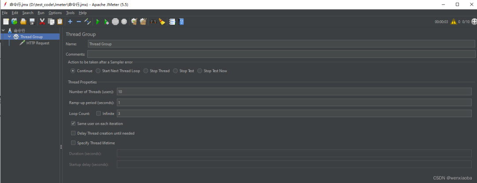This screenshot has height=183, width=477.
Task: Copy the selected element via toolbar icon
Action: click(51, 22)
